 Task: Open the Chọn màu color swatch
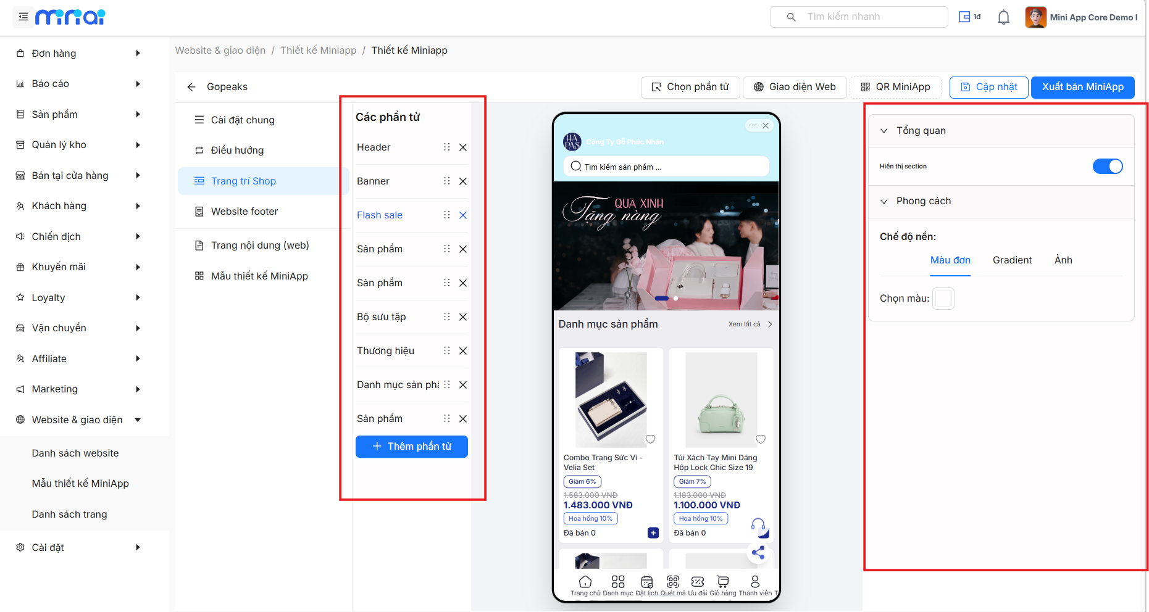(943, 299)
